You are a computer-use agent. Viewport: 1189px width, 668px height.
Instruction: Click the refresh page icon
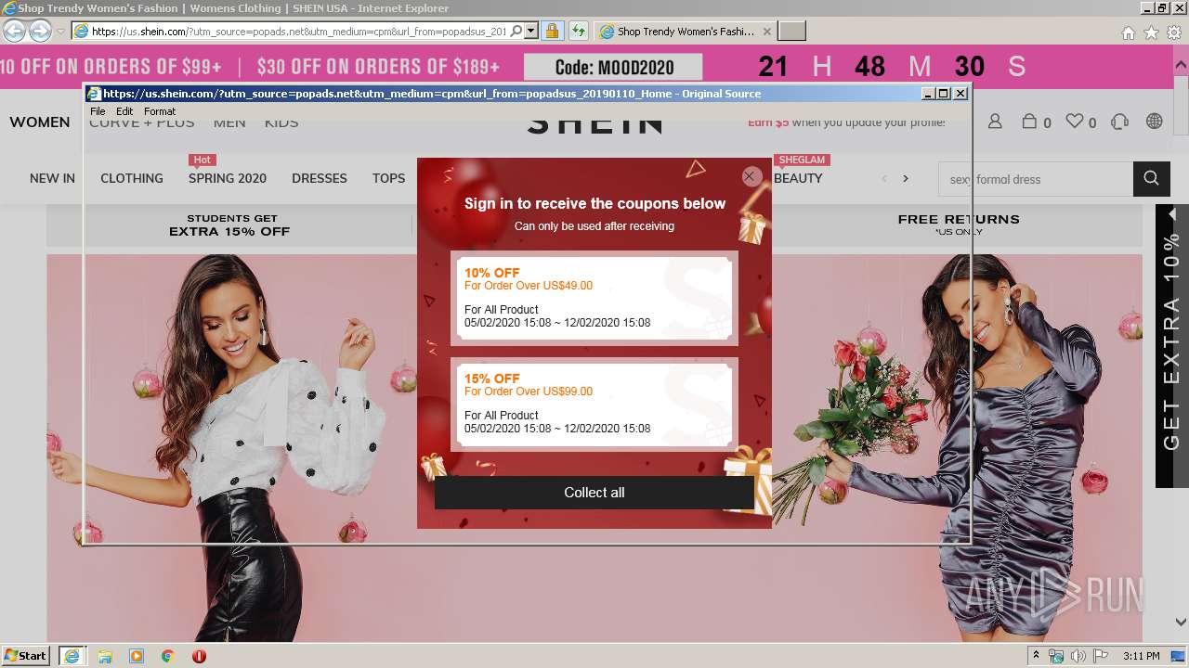(579, 31)
